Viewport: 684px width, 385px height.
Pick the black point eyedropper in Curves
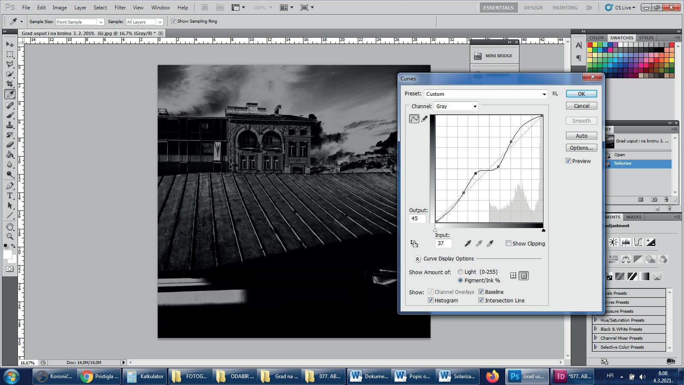coord(468,243)
